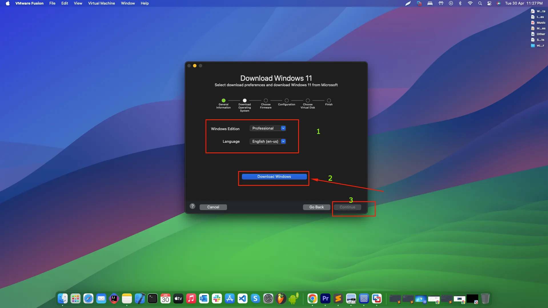Select the Music file on the desktop
Image resolution: width=548 pixels, height=308 pixels.
pyautogui.click(x=538, y=23)
